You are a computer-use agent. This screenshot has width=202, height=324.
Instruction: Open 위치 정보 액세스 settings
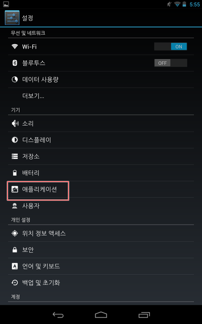point(101,233)
